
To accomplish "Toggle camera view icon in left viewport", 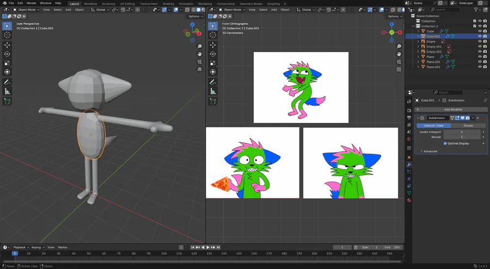I will point(199,62).
